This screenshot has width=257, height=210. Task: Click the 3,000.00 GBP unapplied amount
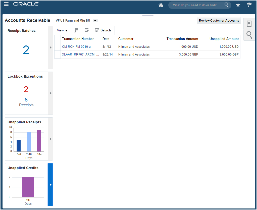coord(229,55)
